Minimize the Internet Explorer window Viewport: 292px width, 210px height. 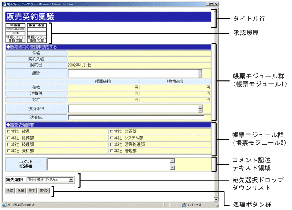pyautogui.click(x=208, y=4)
